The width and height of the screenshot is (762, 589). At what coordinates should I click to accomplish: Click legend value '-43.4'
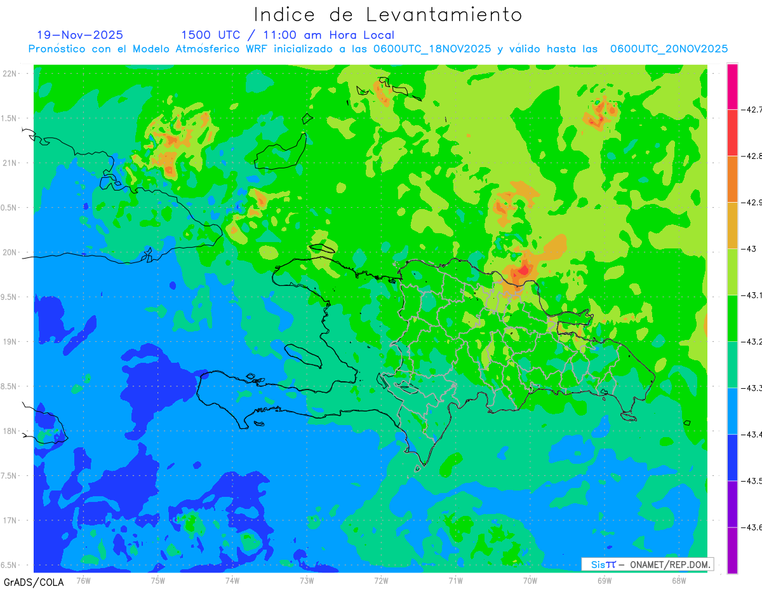(753, 435)
